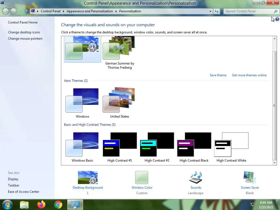Click the theme list scroll down arrow
280x210 pixels.
(x=275, y=163)
